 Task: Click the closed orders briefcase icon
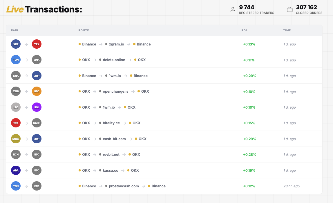[290, 10]
